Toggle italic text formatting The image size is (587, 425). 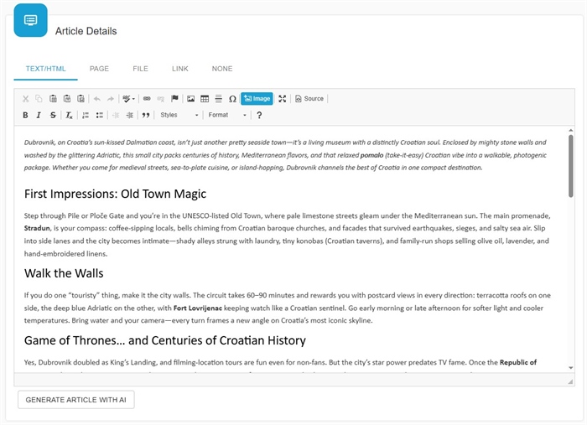click(39, 115)
